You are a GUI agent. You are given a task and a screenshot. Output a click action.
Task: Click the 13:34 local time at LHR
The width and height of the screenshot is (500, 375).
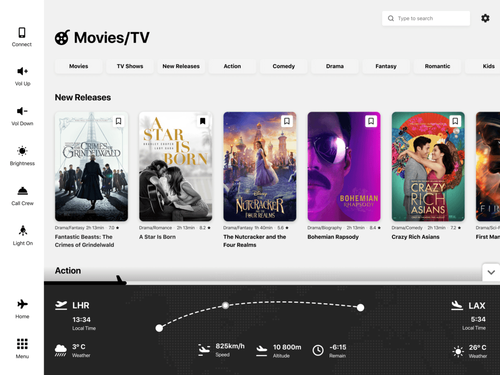[81, 319]
